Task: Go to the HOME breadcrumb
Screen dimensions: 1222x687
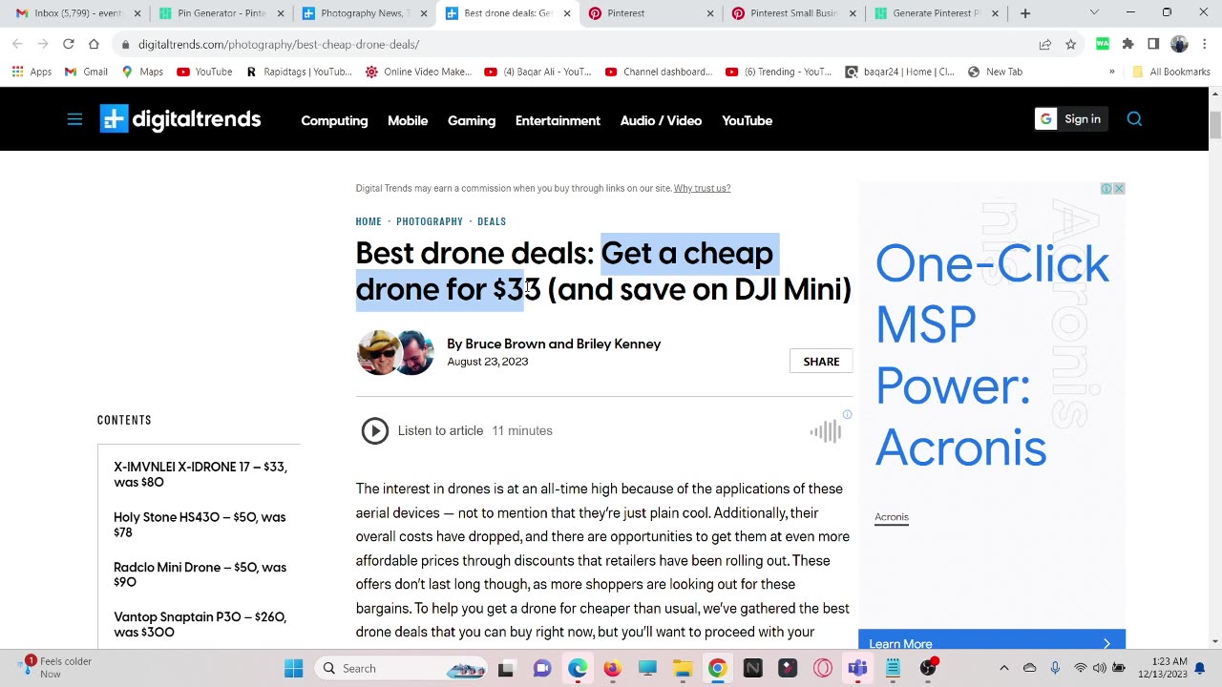Action: (369, 221)
